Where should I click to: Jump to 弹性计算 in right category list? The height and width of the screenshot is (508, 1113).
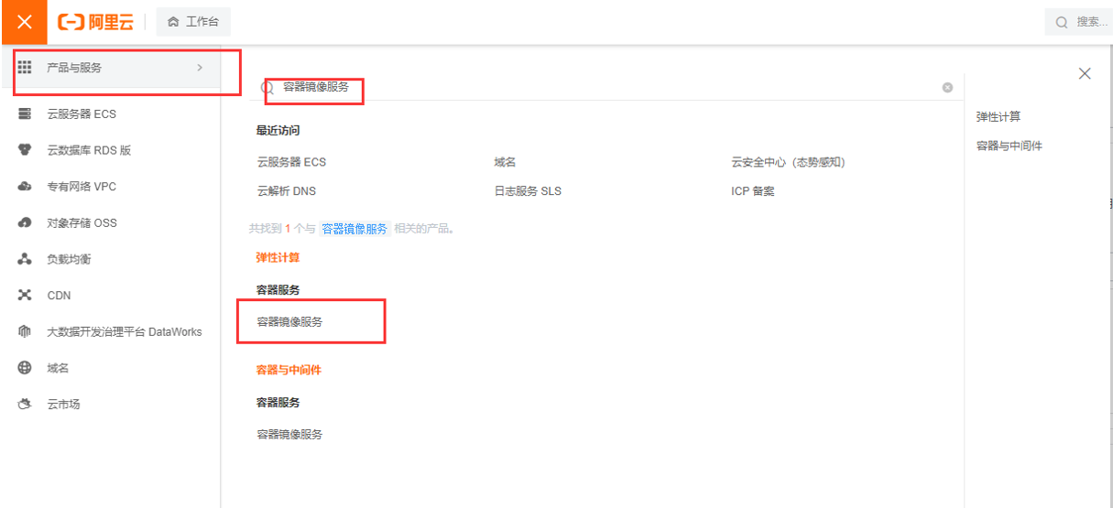coord(998,117)
